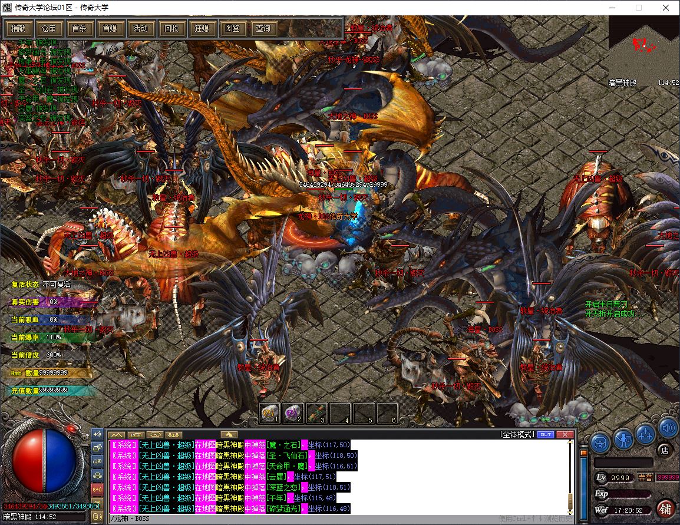Toggle the guild chat channel icon
The height and width of the screenshot is (525, 680).
(x=97, y=476)
